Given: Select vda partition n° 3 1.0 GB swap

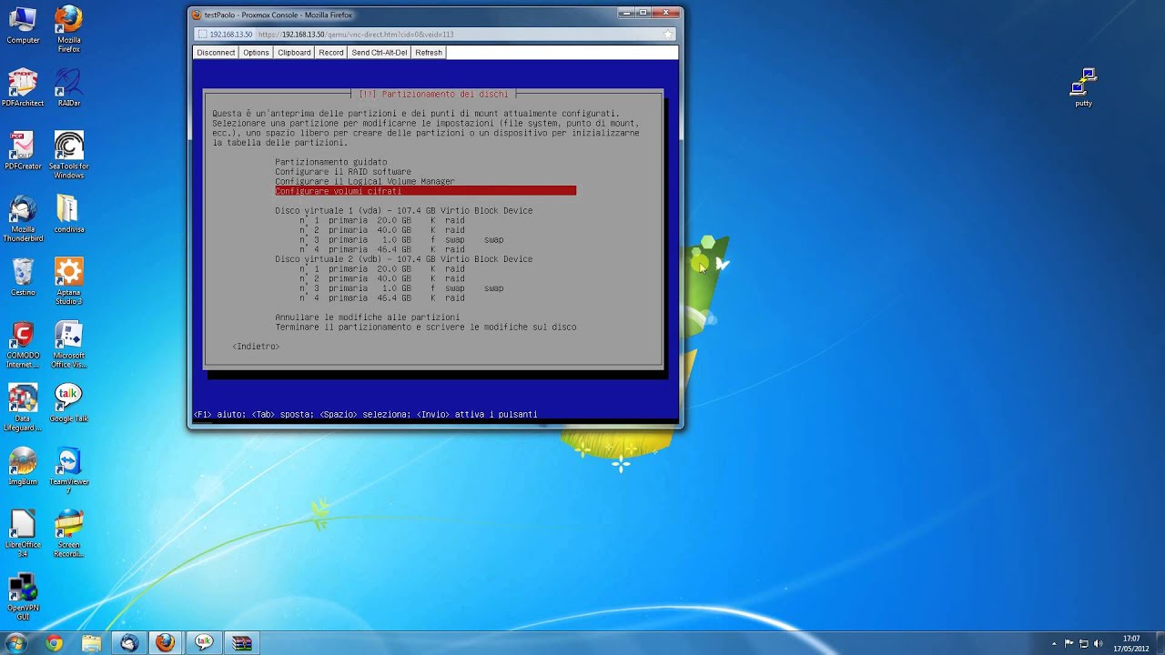Looking at the screenshot, I should [401, 240].
